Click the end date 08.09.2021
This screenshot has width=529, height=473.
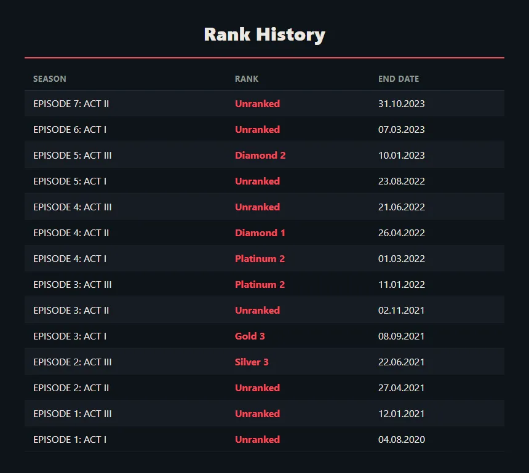[x=401, y=336]
